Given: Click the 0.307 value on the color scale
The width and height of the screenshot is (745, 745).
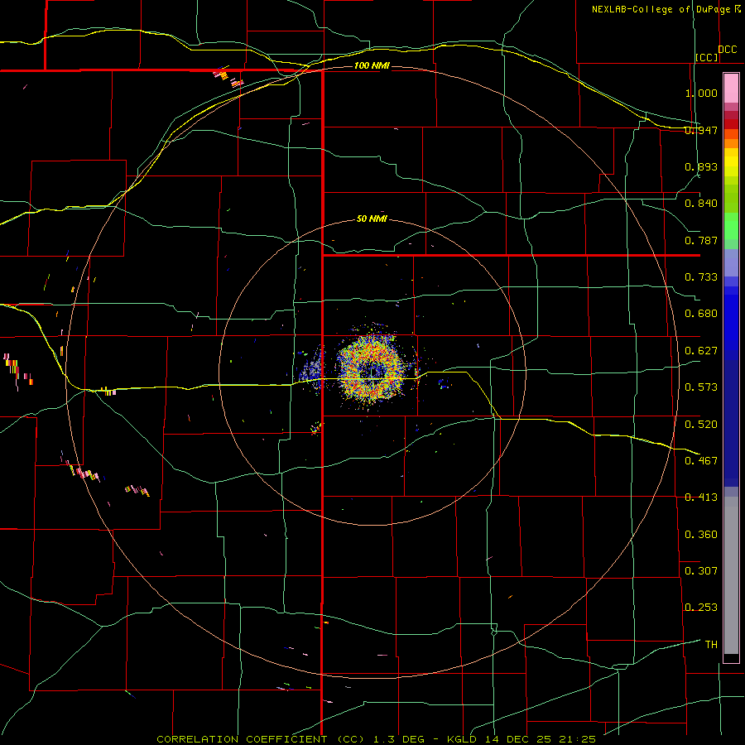Looking at the screenshot, I should click(701, 570).
